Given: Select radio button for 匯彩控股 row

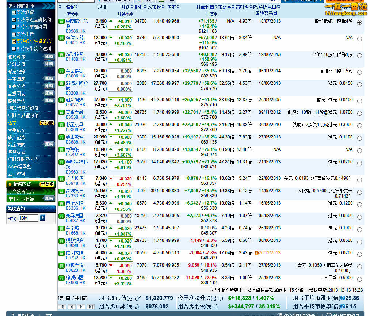Looking at the screenshot, I should tap(359, 56).
